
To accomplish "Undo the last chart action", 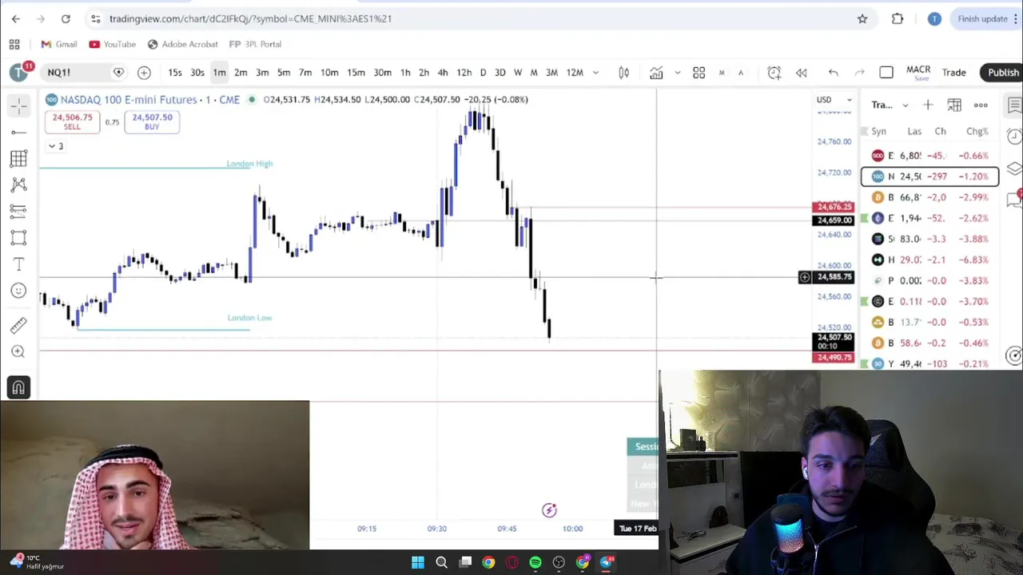I will pyautogui.click(x=833, y=73).
